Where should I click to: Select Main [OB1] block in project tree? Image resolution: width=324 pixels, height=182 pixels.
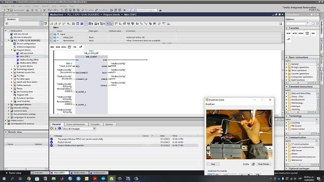[25, 56]
